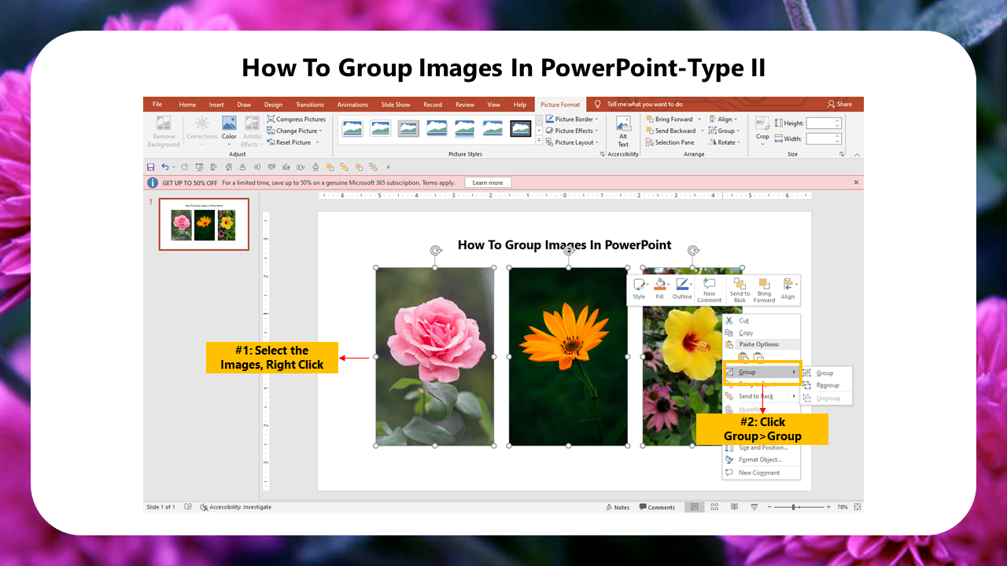Click Format Object in context menu

pos(760,460)
